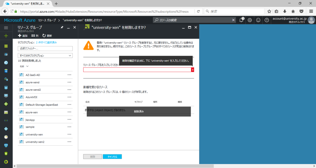The image size is (316, 168).
Task: Click the feedback smiley icon
Action: (258, 20)
